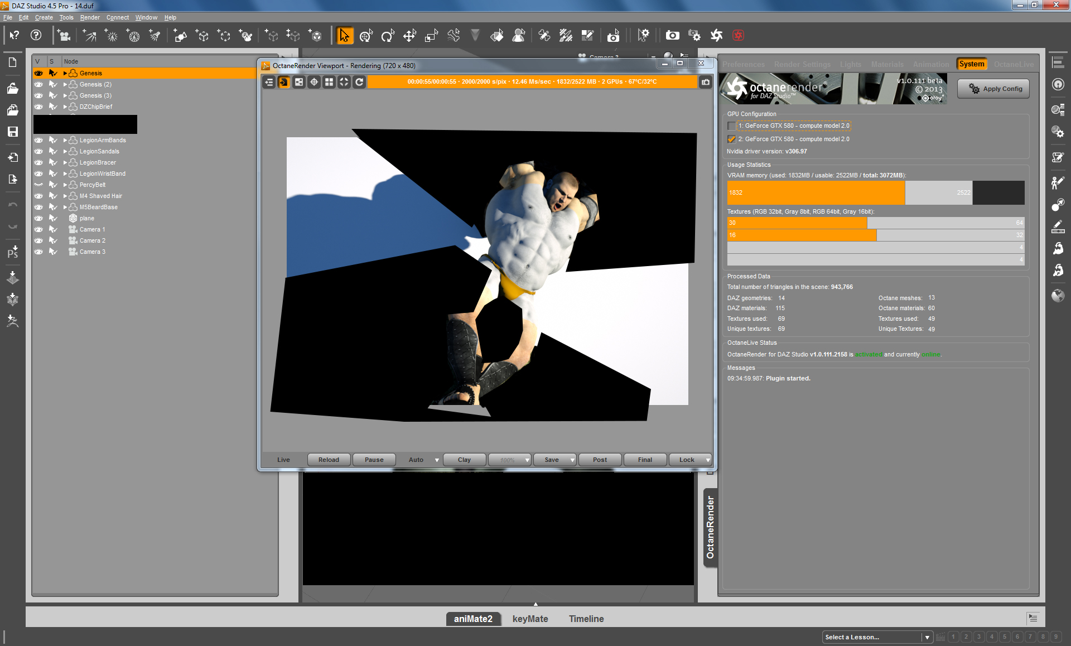The height and width of the screenshot is (646, 1071).
Task: Expand the Genesis (2) tree node
Action: 65,84
